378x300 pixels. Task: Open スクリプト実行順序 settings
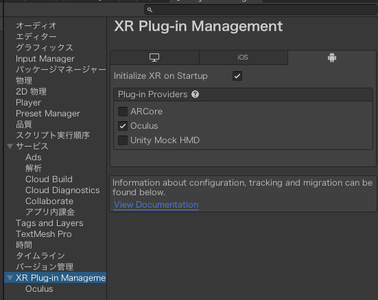pos(53,136)
